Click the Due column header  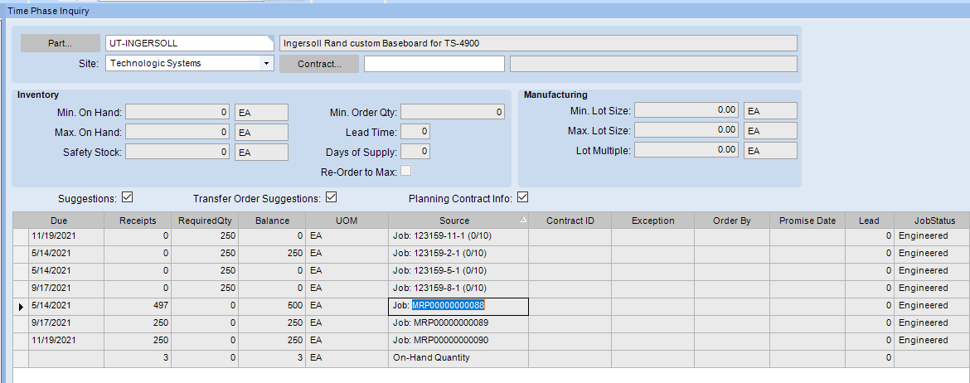[x=59, y=221]
